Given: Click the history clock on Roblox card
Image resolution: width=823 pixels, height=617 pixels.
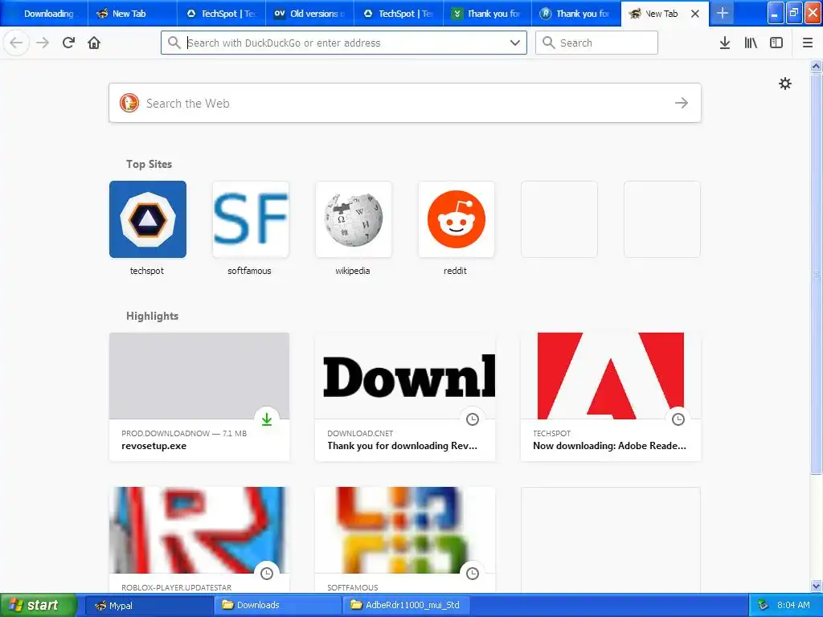Looking at the screenshot, I should click(267, 574).
